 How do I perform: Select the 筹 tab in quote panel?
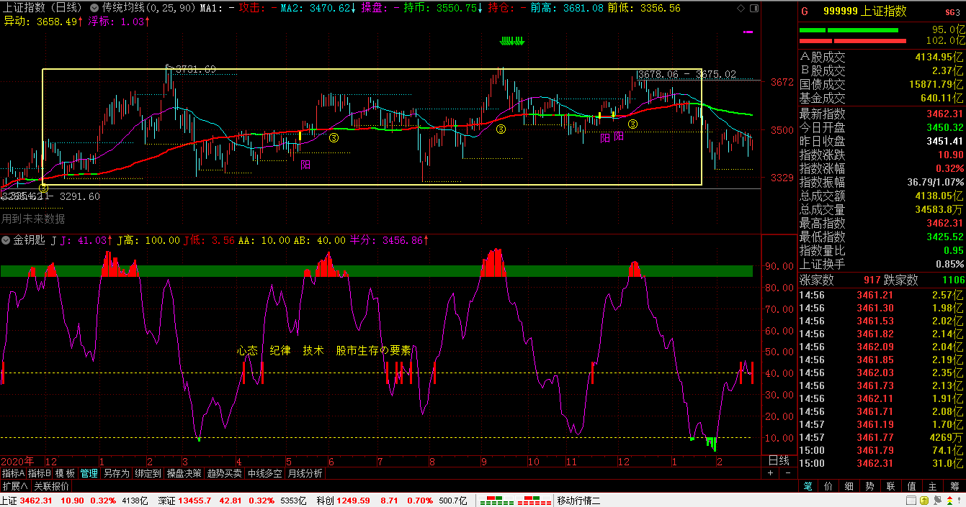954,487
